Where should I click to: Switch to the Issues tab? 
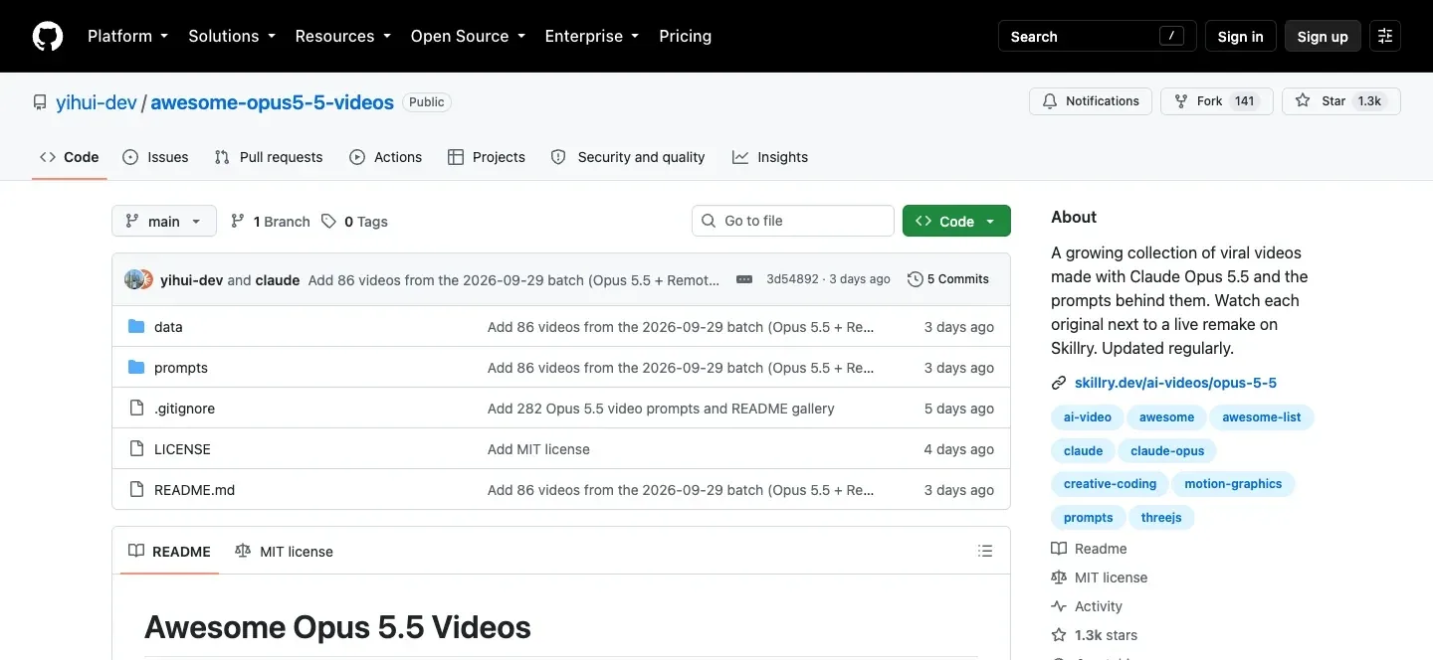(x=155, y=157)
